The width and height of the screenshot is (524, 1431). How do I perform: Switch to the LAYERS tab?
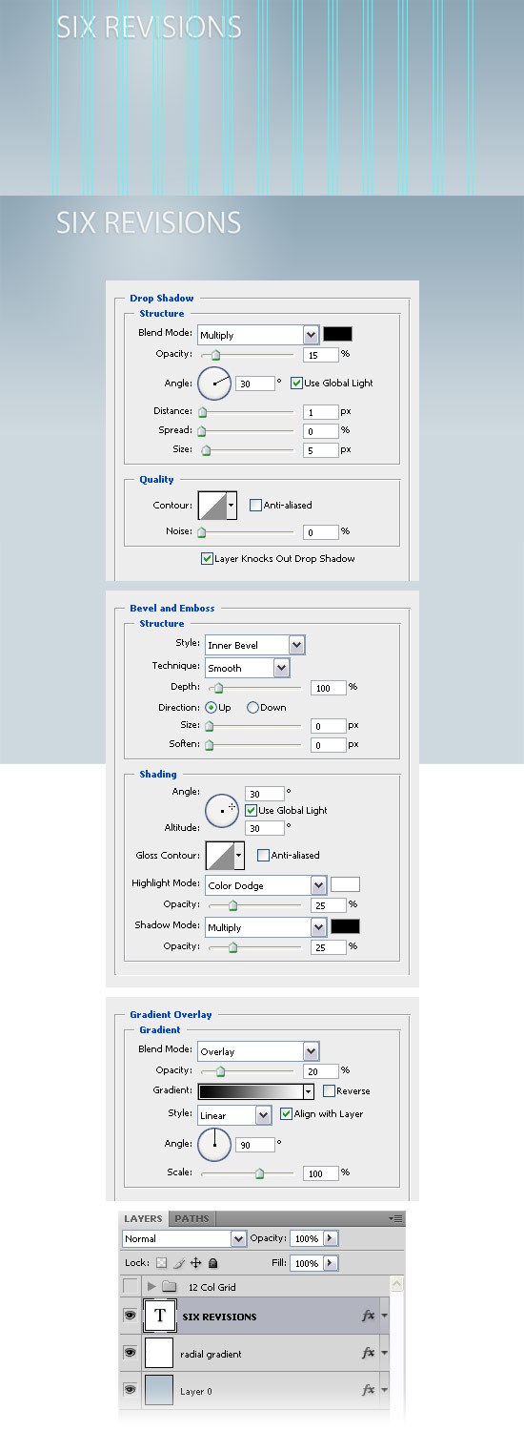tap(144, 1218)
